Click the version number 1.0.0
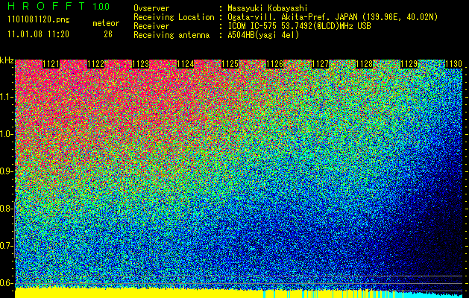This screenshot has width=469, height=298. 101,6
